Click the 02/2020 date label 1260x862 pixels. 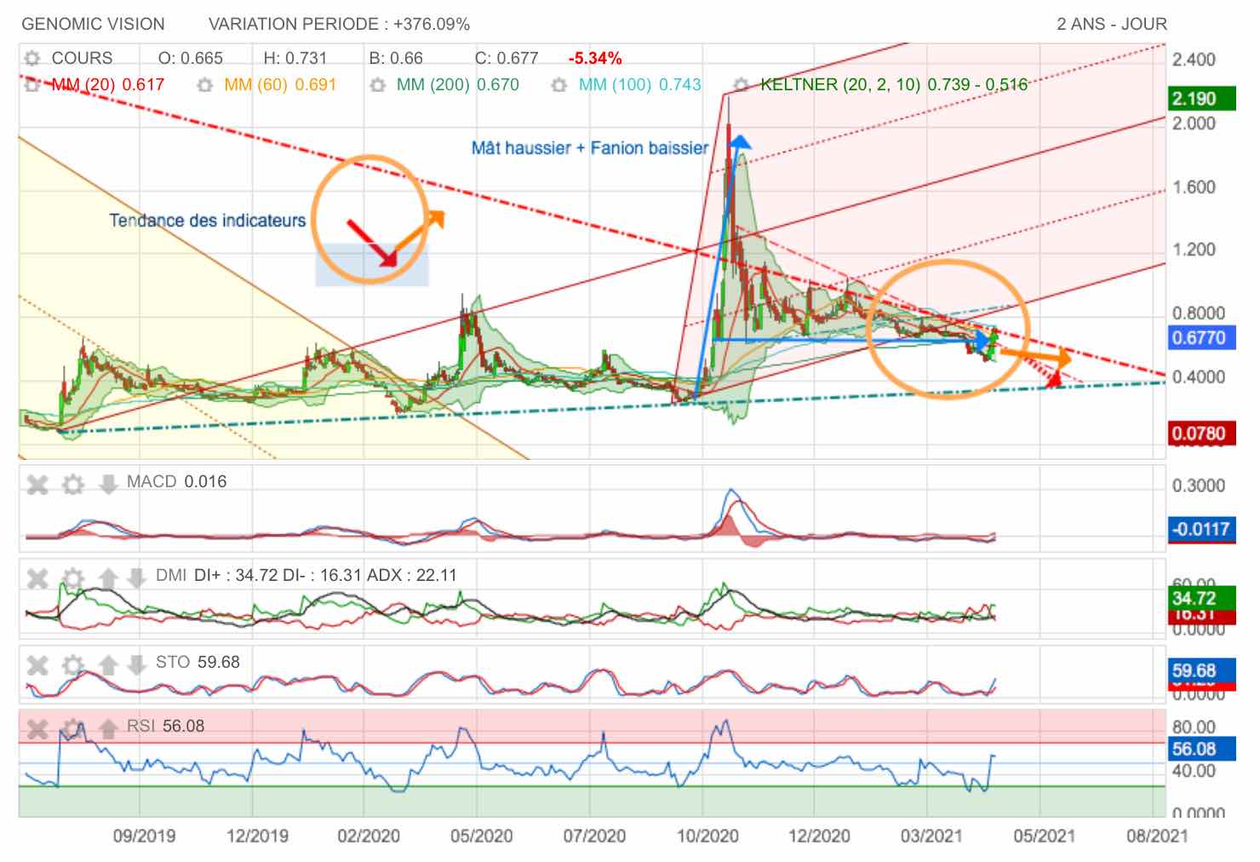tap(369, 836)
